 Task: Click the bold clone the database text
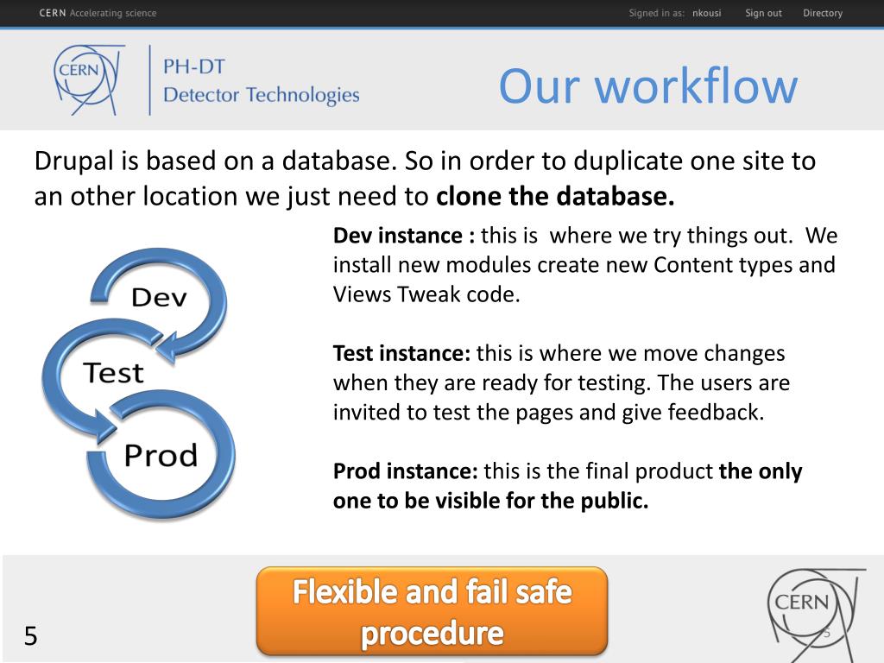pyautogui.click(x=555, y=196)
